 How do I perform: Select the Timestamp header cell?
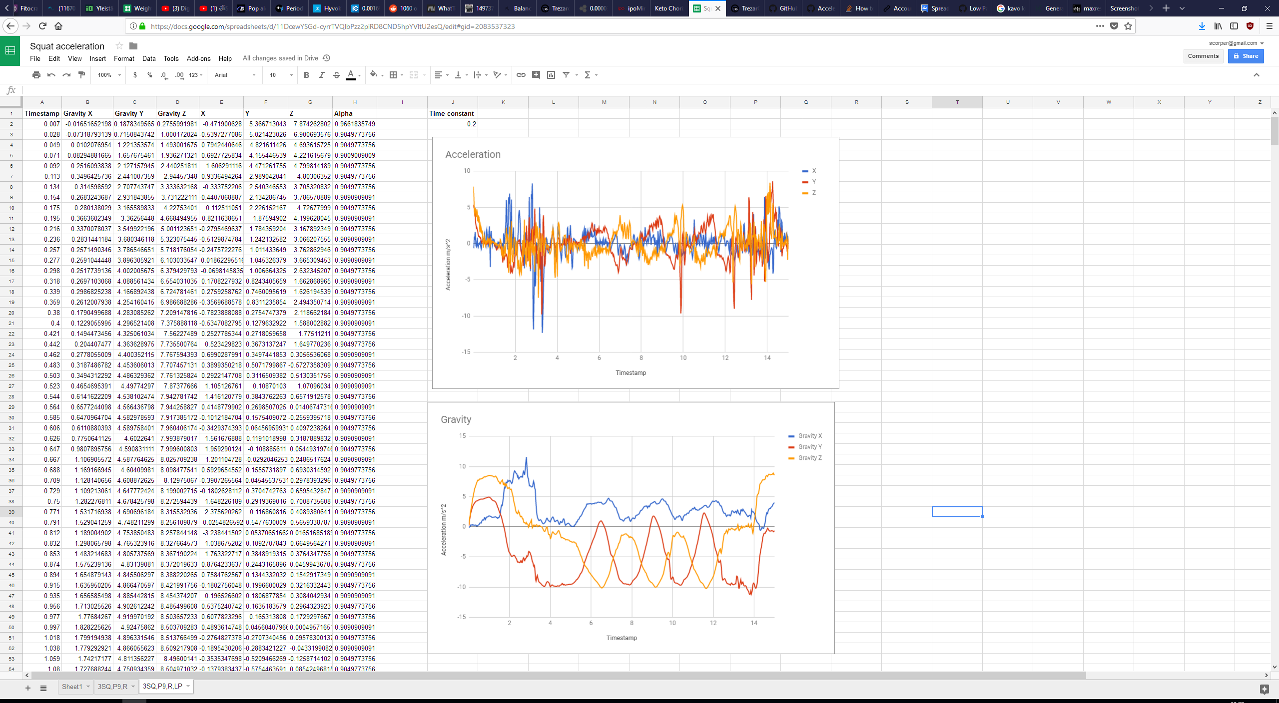pos(42,113)
